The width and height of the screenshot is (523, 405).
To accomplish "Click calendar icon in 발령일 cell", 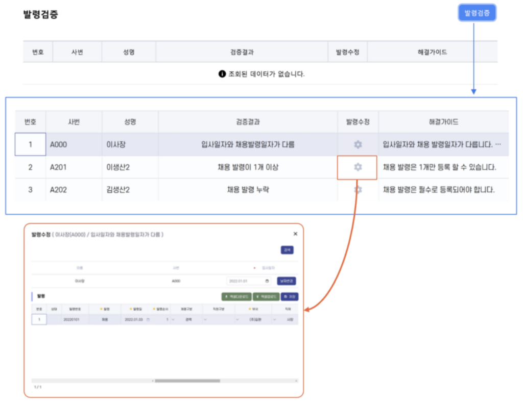I will [x=149, y=320].
